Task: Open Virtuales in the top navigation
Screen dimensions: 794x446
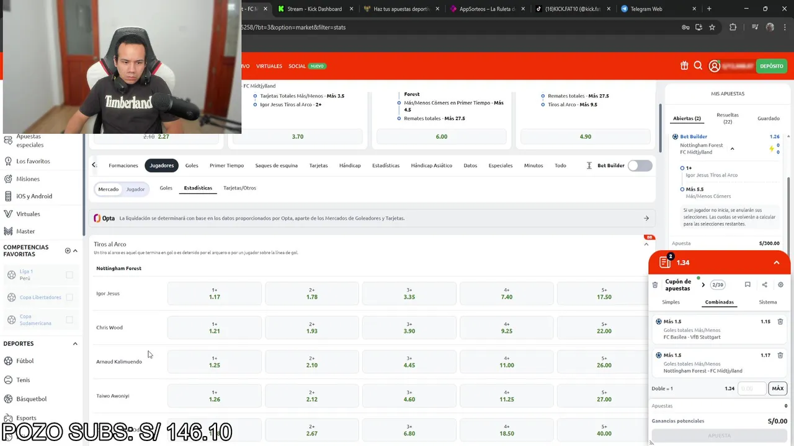Action: pyautogui.click(x=269, y=66)
